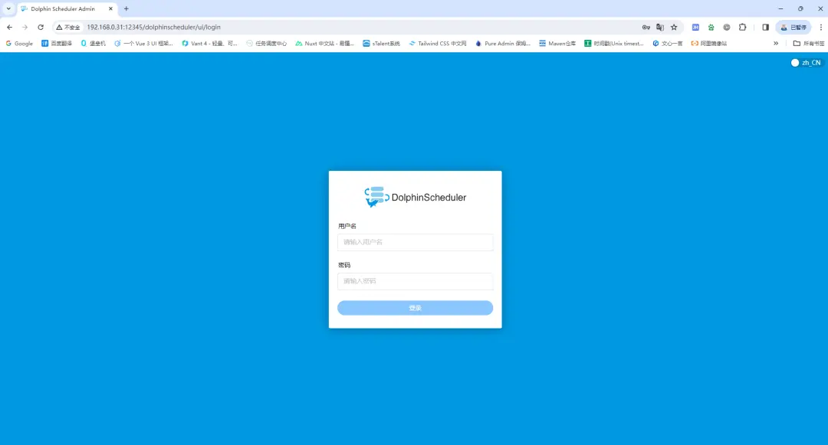This screenshot has width=828, height=445.
Task: Focus the 用户名 username input field
Action: [x=415, y=242]
